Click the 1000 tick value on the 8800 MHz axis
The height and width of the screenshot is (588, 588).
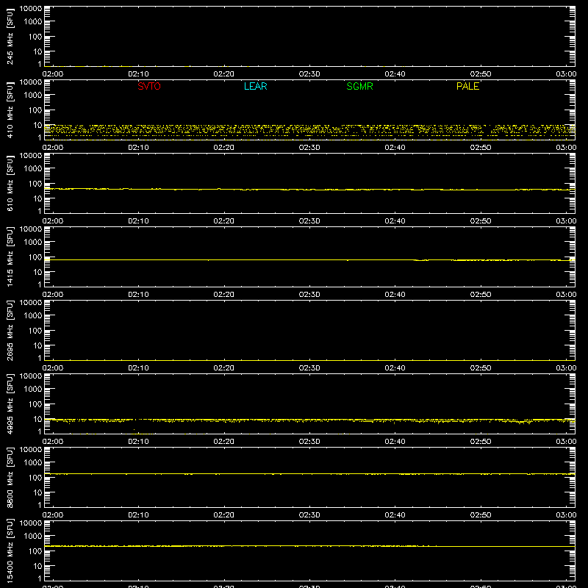(33, 463)
